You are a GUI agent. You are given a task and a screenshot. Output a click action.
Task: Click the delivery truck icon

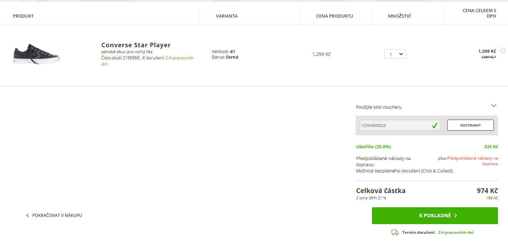(x=395, y=232)
